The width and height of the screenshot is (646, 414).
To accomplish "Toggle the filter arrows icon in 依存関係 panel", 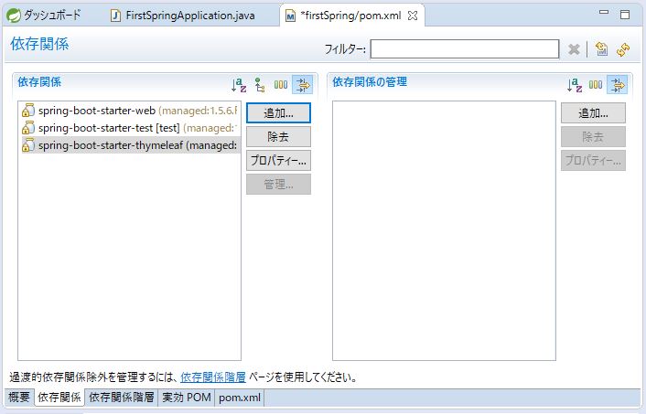I will [x=302, y=85].
